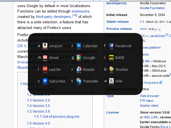Go to 1.5.1 Out-of-process plug-ins
Viewport: 171px width, 128px height.
[x=57, y=117]
